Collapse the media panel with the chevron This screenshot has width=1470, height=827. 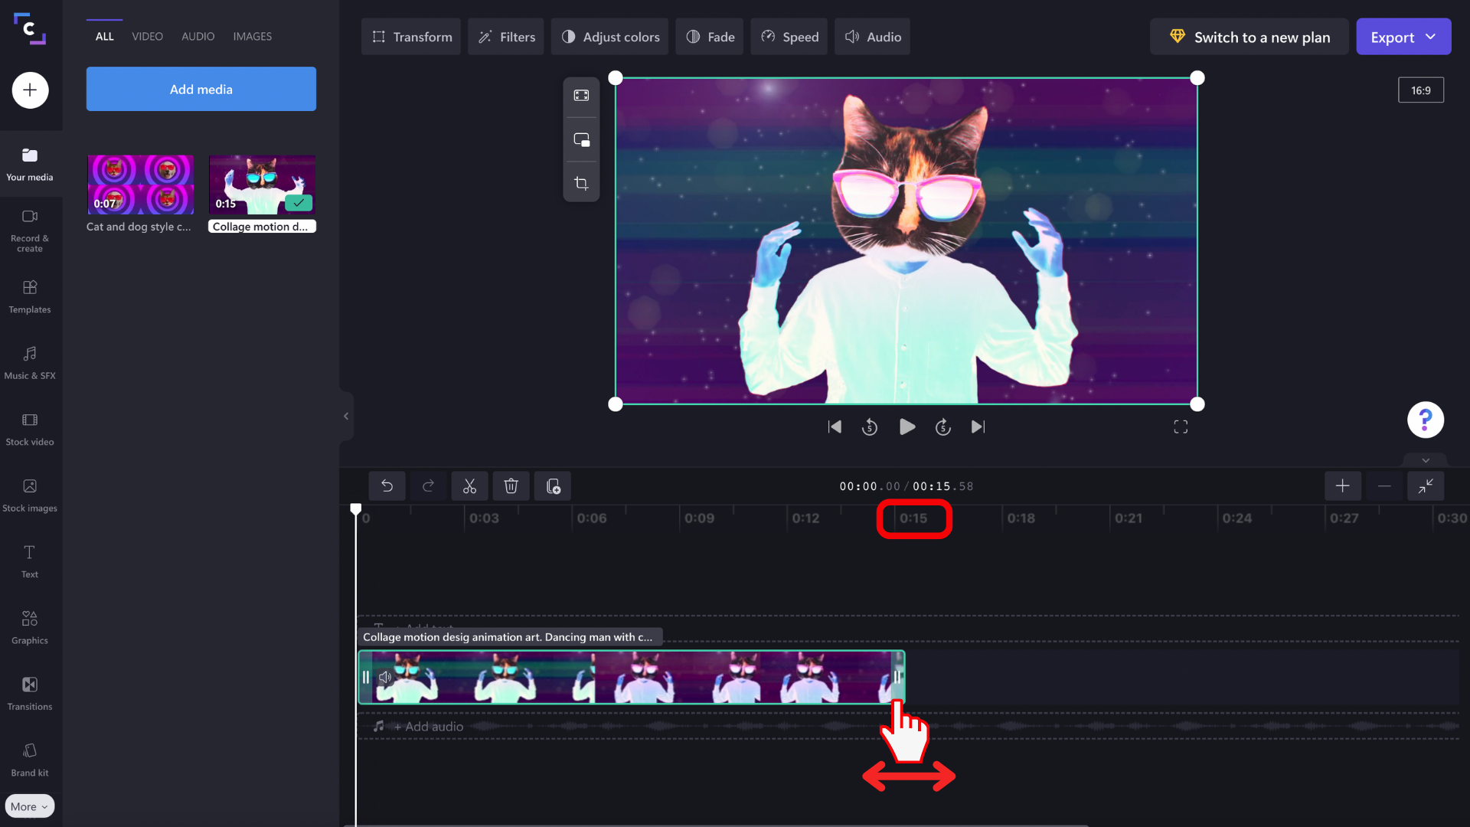click(x=346, y=416)
